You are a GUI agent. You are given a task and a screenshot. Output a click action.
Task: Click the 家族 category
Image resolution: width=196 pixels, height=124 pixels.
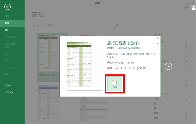coord(156,113)
